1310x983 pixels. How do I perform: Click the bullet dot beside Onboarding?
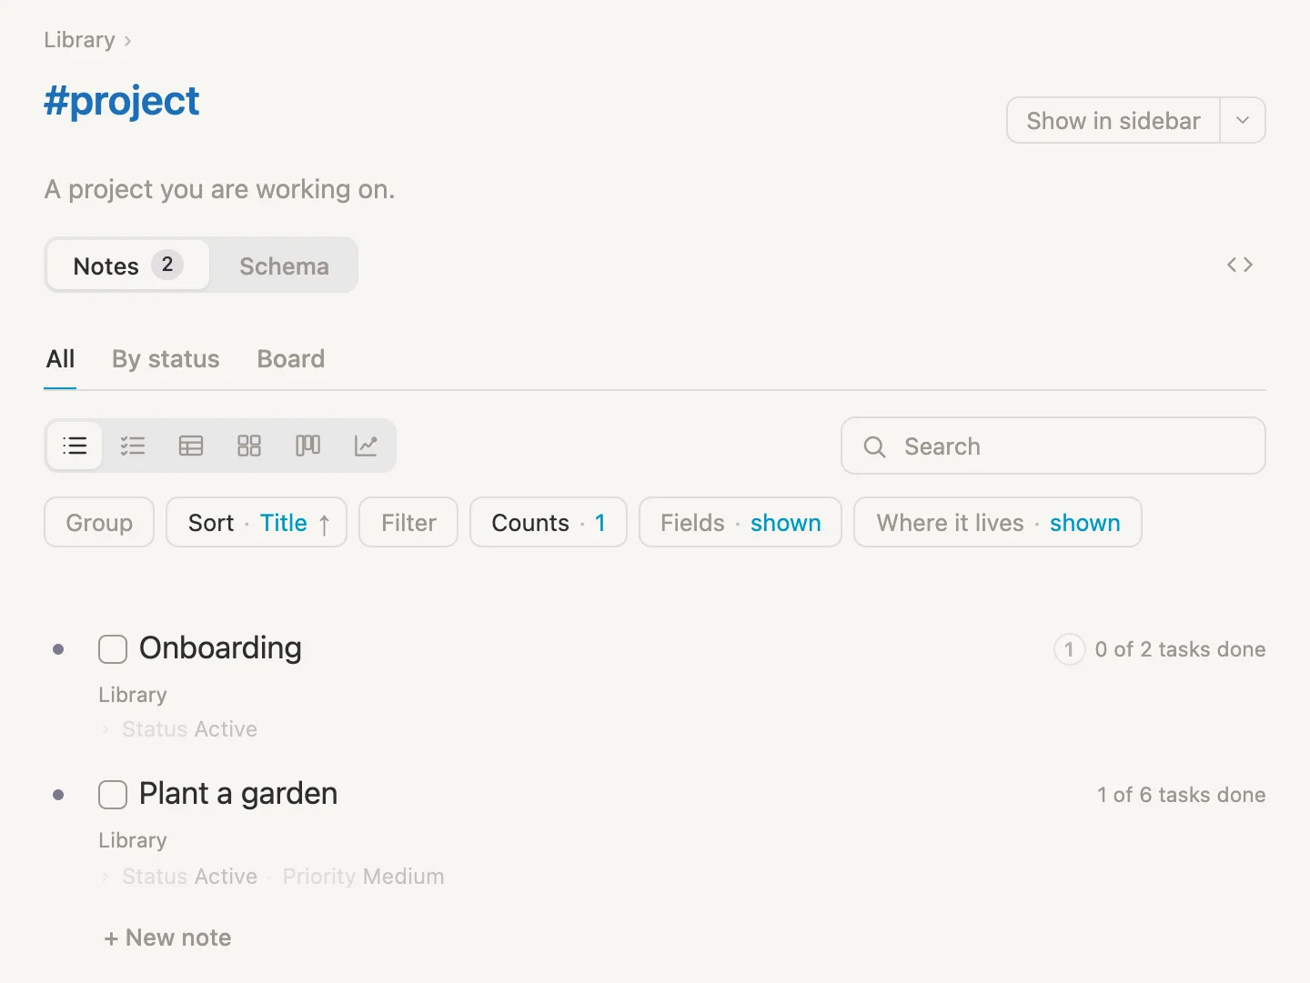(x=58, y=649)
